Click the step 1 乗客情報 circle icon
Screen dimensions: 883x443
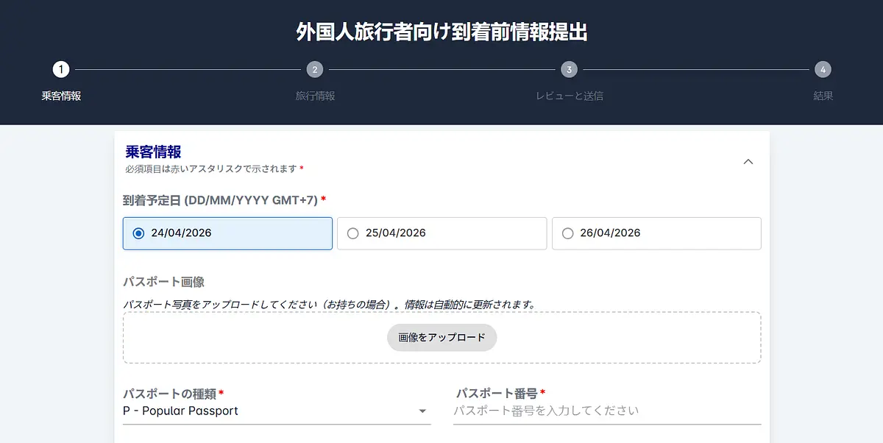coord(60,69)
